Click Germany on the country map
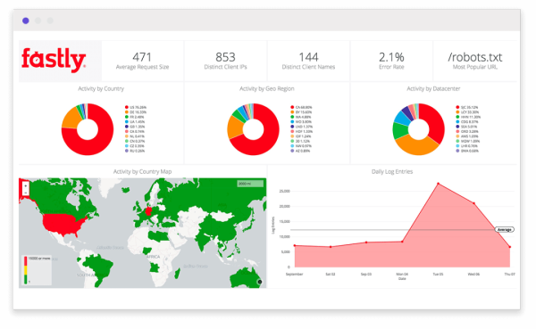The width and height of the screenshot is (536, 329). pyautogui.click(x=148, y=211)
